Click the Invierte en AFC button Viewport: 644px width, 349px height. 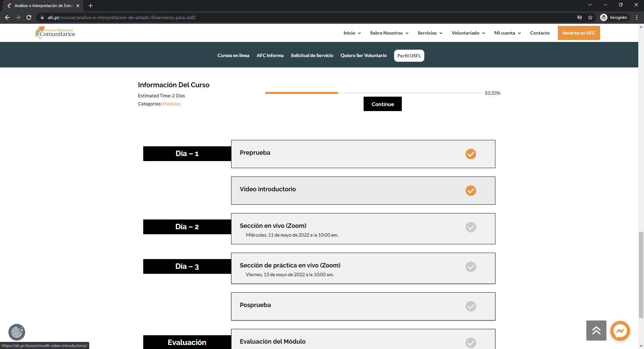(579, 33)
